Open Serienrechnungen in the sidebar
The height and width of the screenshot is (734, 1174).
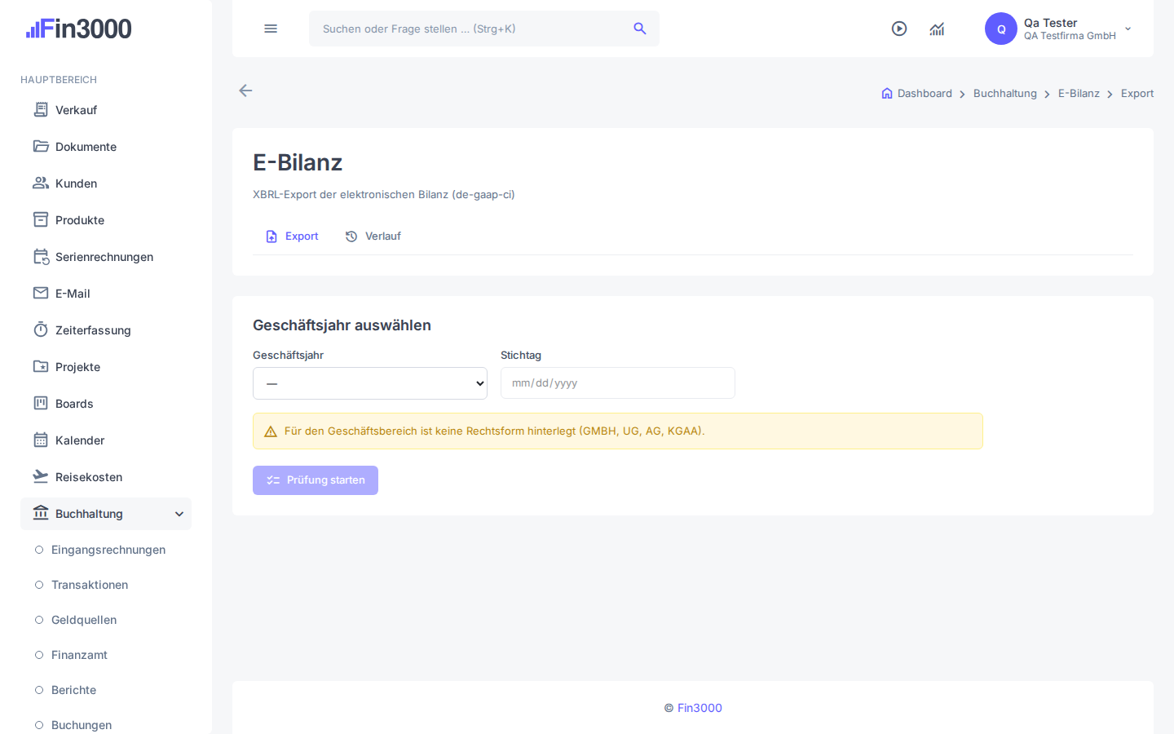[106, 257]
